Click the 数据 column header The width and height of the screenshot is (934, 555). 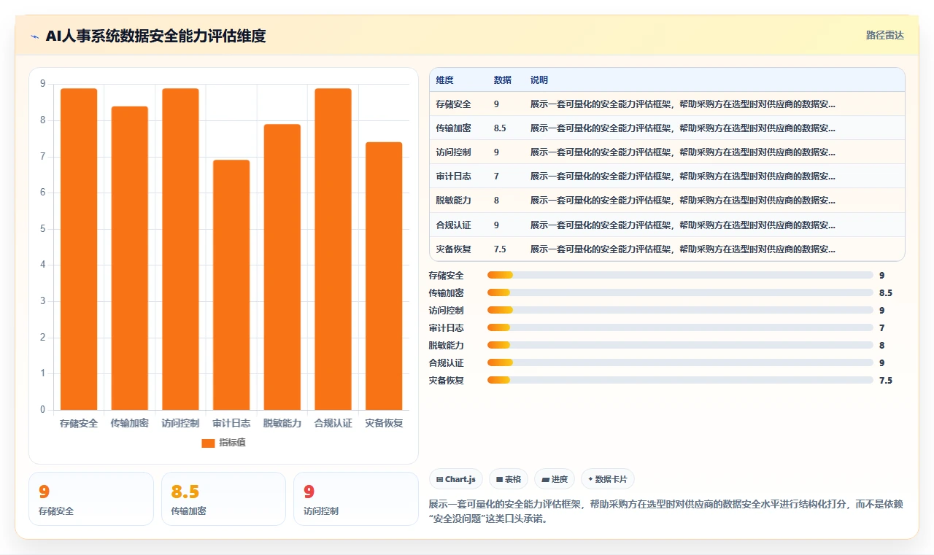point(503,80)
